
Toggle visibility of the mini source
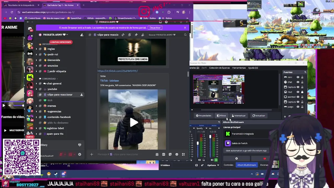(298, 77)
